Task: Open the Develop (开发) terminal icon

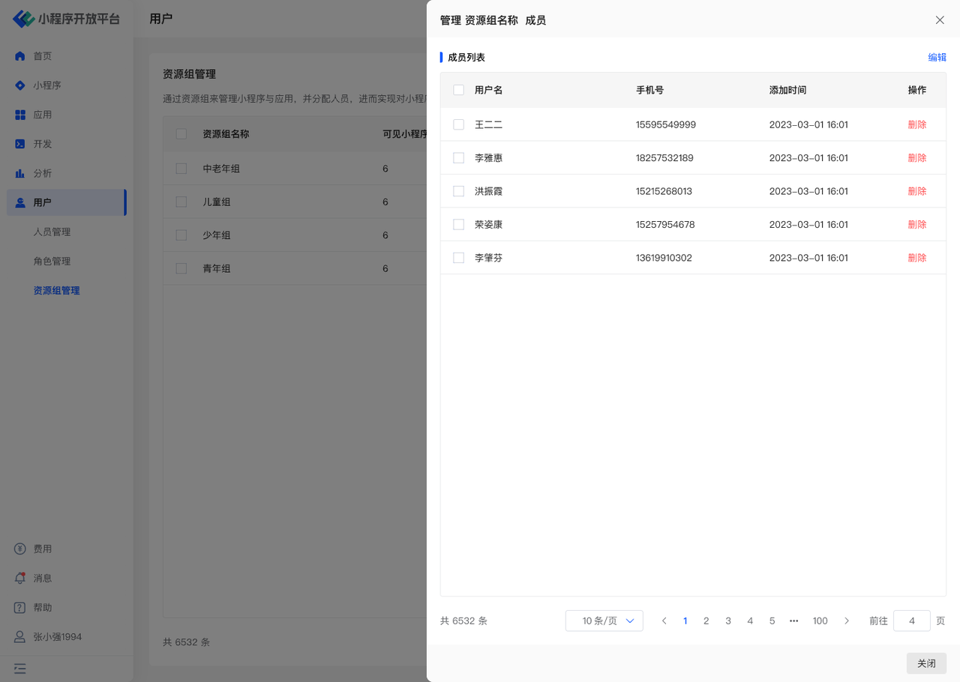Action: click(x=20, y=144)
